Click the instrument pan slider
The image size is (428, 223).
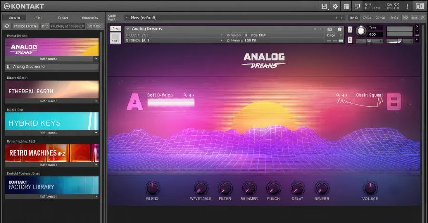click(369, 41)
